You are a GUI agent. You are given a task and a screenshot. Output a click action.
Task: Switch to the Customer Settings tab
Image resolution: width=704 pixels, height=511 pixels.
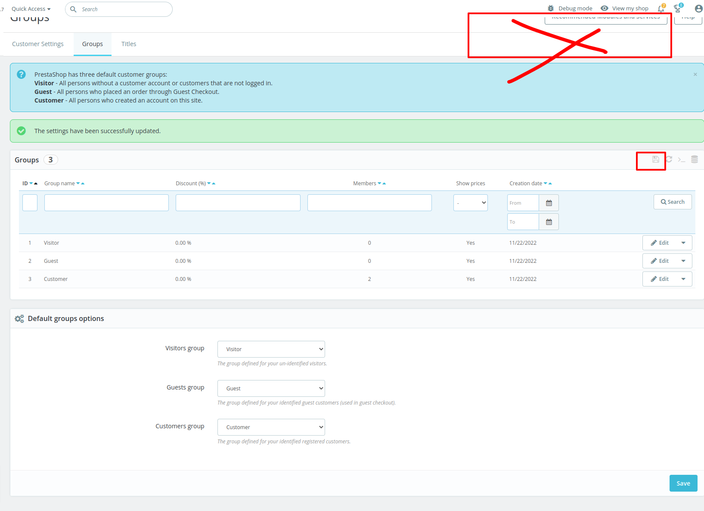click(38, 44)
